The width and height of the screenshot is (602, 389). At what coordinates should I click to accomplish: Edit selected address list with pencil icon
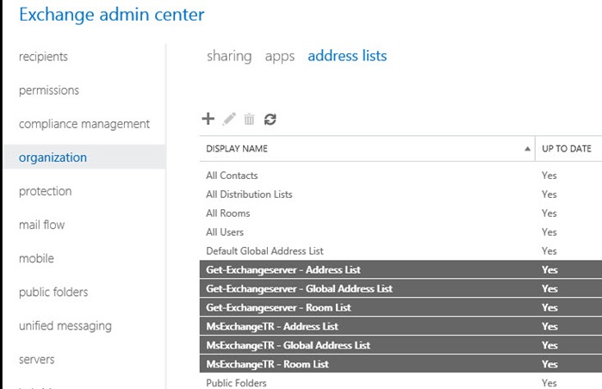(229, 119)
